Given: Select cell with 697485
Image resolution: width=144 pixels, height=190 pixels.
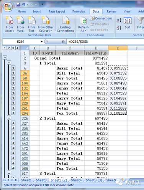Looking at the screenshot, I should coord(96,118).
